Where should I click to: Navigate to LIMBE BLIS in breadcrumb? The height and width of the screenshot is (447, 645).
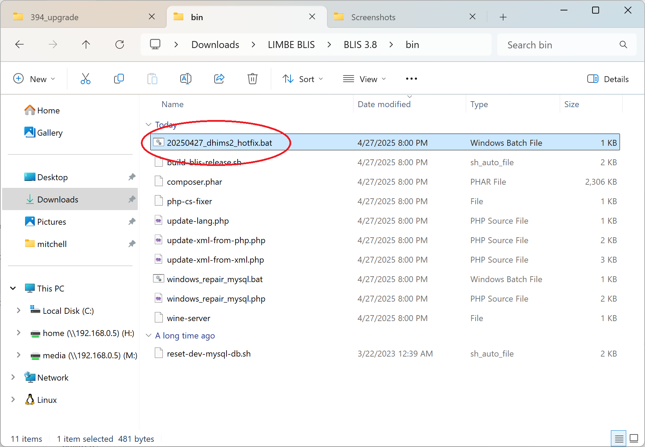(291, 45)
